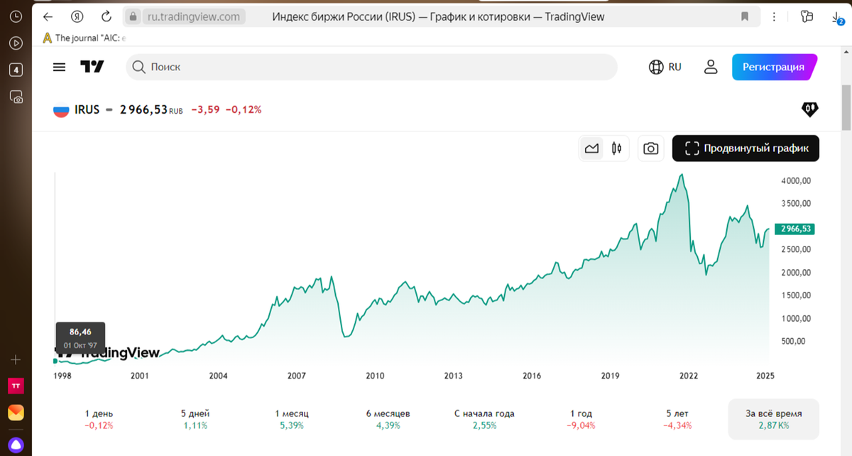852x456 pixels.
Task: Click the bookmark flag in the address bar
Action: pos(746,16)
